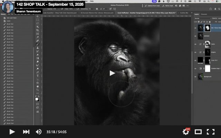Select the Rectangular Marquee tool
This screenshot has height=138, width=221.
coord(38,20)
